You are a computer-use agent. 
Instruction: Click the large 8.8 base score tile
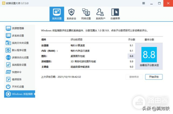(x=149, y=55)
